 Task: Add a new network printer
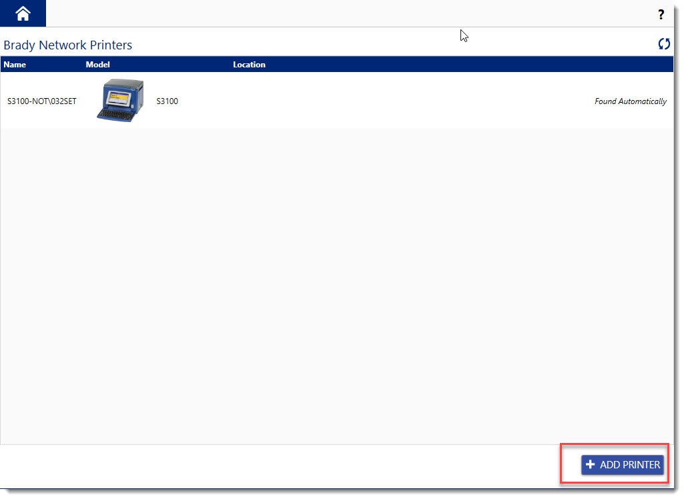click(x=621, y=464)
